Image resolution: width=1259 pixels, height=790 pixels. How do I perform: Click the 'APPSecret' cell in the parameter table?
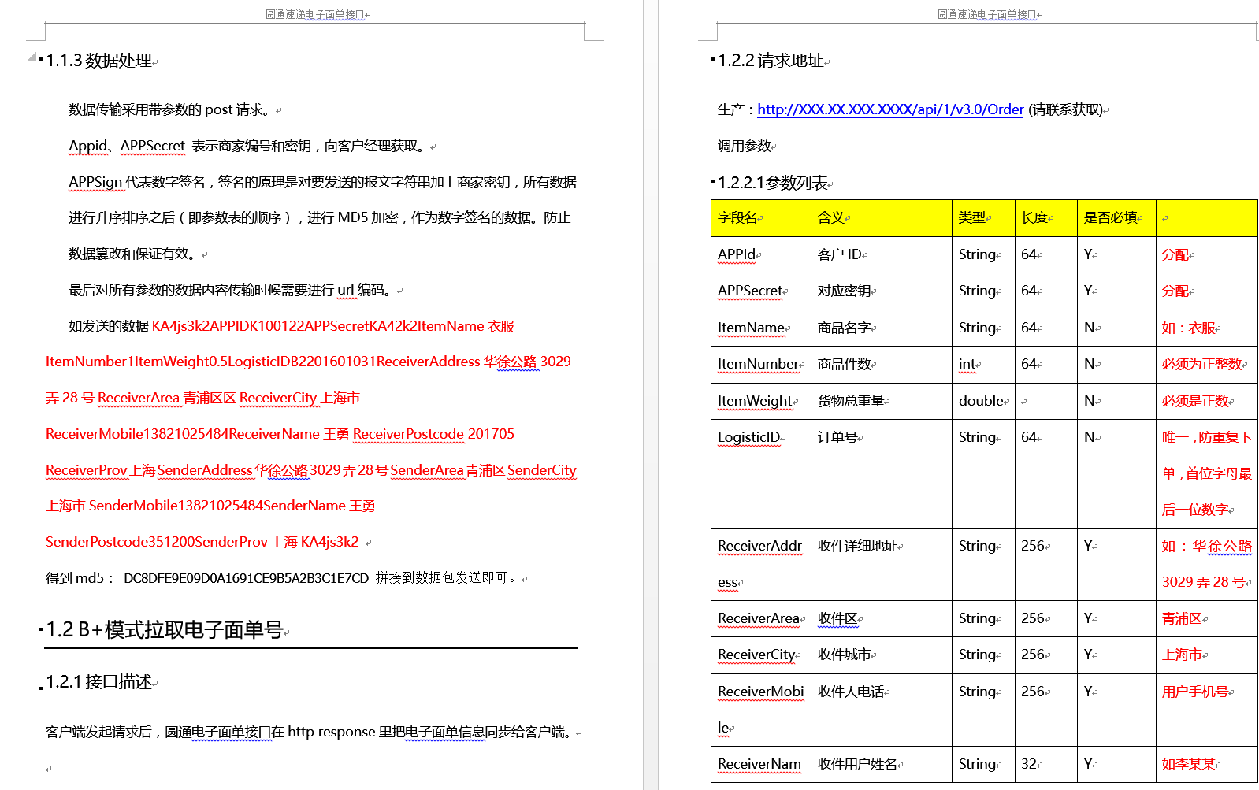coord(761,291)
